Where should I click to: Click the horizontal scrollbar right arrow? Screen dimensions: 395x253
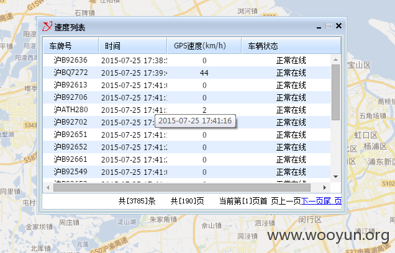(x=325, y=188)
